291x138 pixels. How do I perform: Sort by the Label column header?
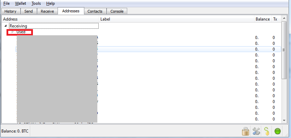tap(177, 19)
